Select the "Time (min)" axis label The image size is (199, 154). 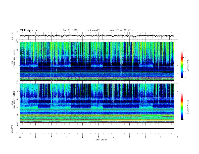[101, 140]
